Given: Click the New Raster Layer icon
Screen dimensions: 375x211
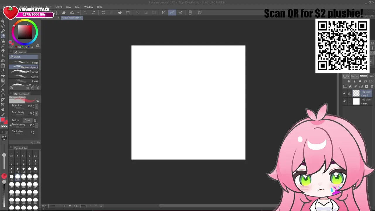Looking at the screenshot, I should [x=345, y=86].
